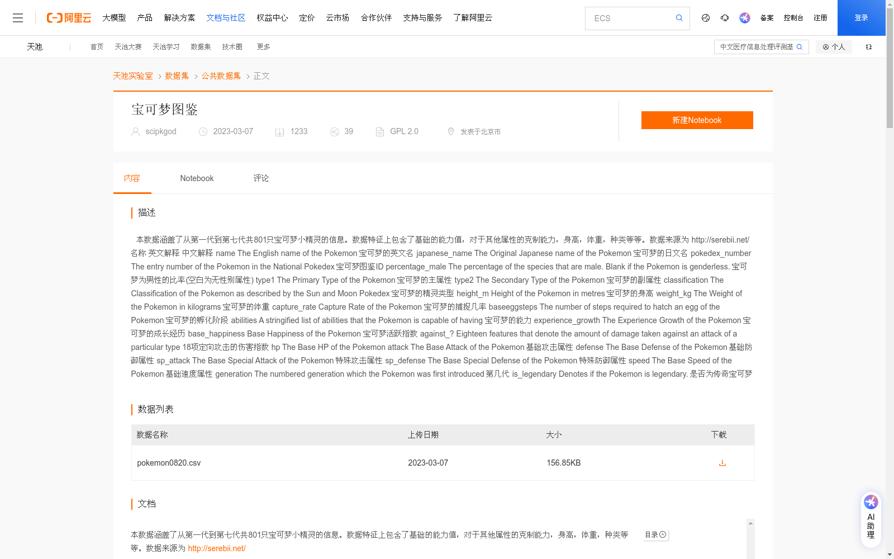Screen dimensions: 894x559
Task: Open the 支持与服务 menu
Action: 422,18
